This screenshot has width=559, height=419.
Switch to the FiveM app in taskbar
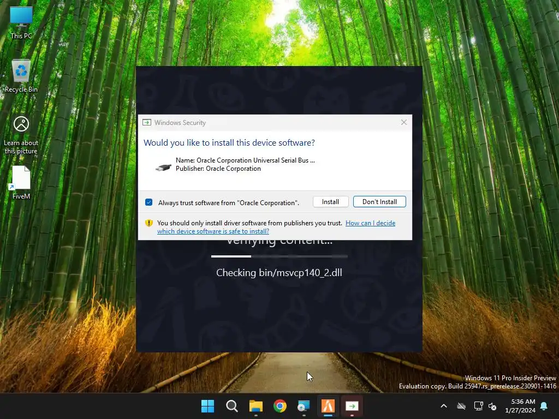coord(328,406)
